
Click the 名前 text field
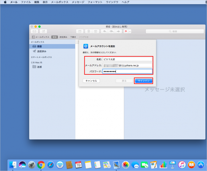click(x=127, y=59)
